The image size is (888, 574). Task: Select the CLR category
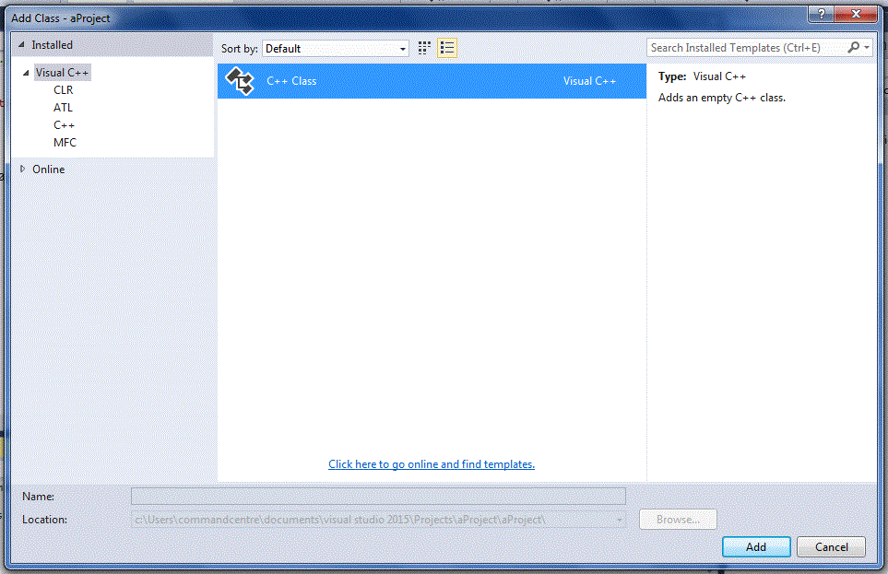(64, 89)
